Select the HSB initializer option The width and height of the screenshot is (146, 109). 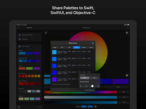point(94,78)
